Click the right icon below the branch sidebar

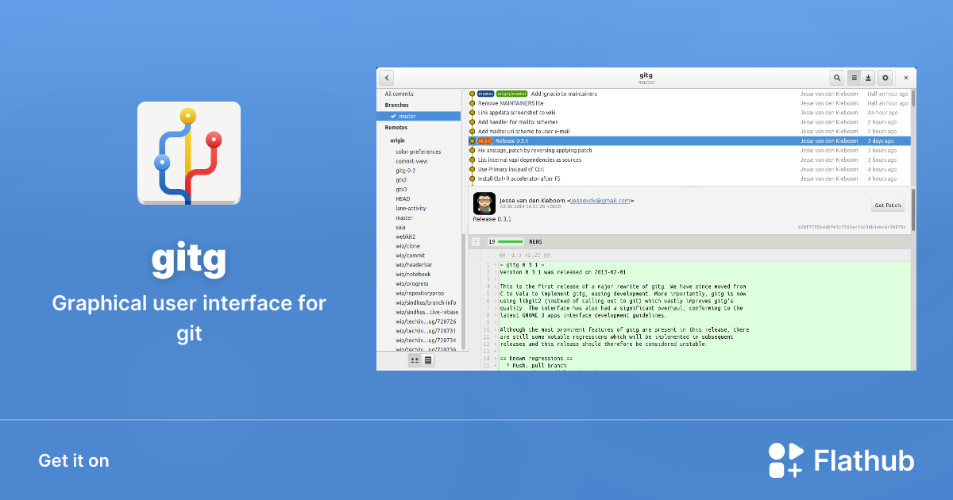point(428,360)
